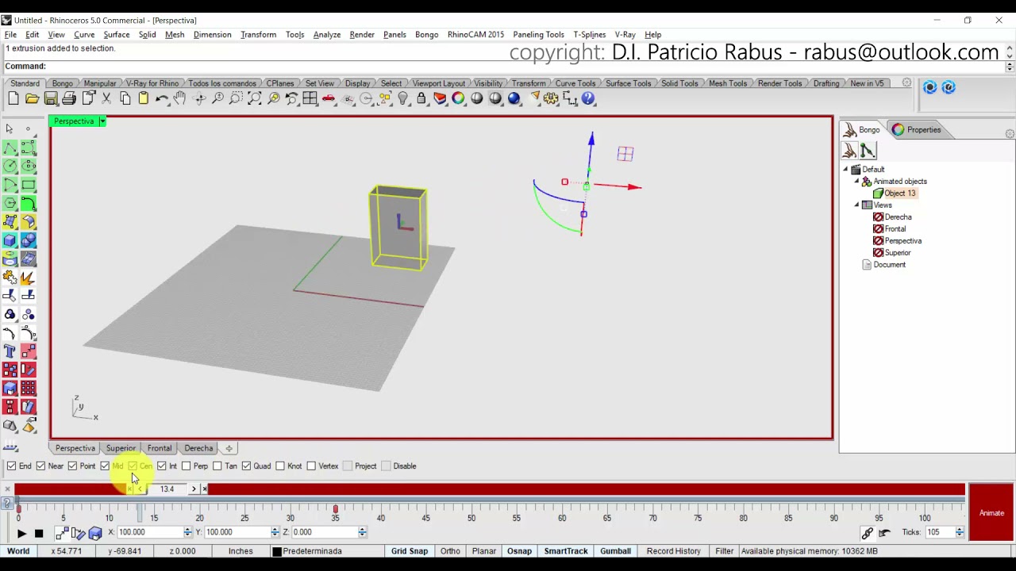
Task: Enable the Knot osnap checkbox
Action: [280, 466]
